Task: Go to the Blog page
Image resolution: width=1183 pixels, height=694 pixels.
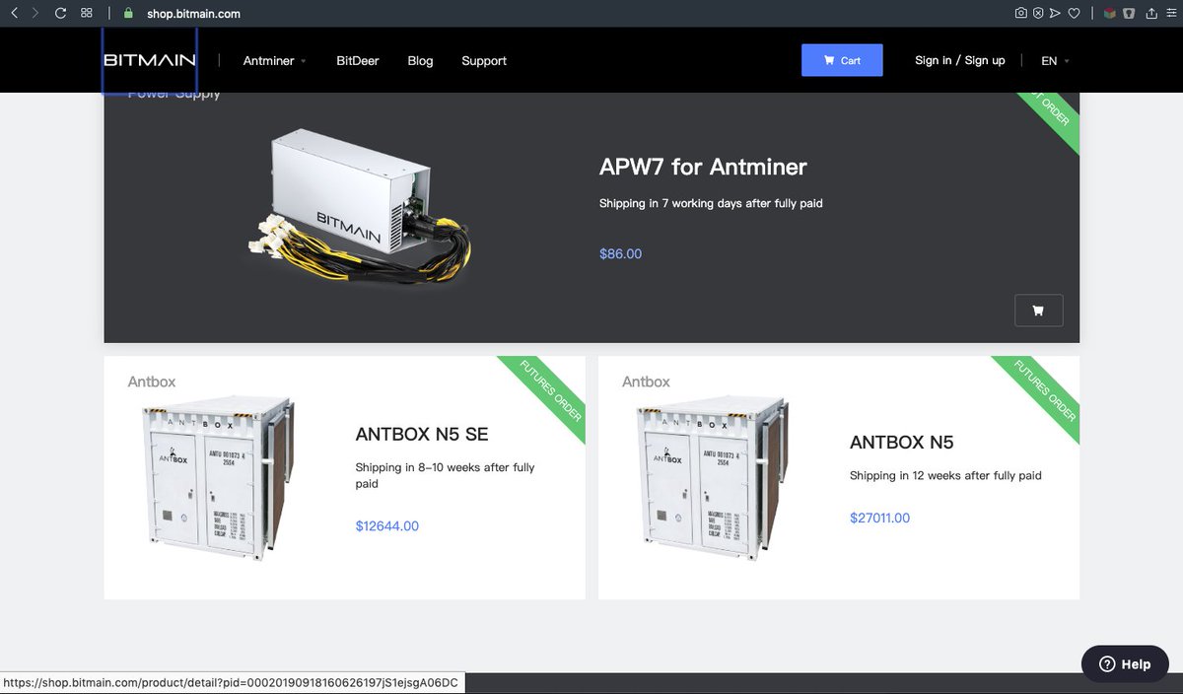Action: coord(420,61)
